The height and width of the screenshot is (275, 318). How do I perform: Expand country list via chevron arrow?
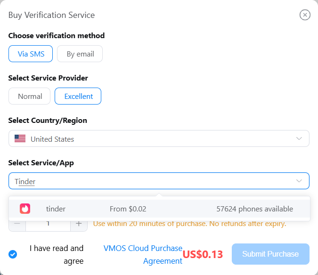click(299, 138)
